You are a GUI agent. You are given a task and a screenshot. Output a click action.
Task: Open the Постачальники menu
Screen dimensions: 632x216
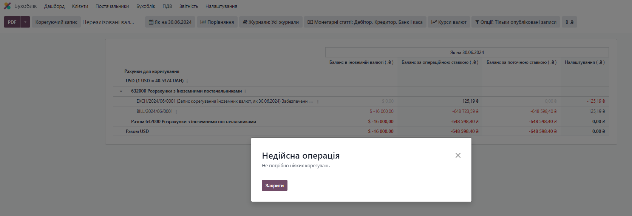[x=112, y=6]
